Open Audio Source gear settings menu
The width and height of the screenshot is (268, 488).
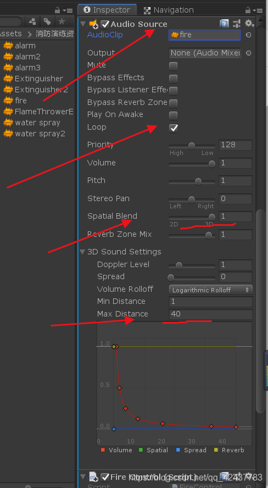249,24
